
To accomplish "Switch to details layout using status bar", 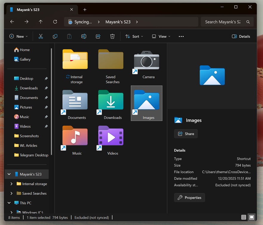I will pos(243,217).
